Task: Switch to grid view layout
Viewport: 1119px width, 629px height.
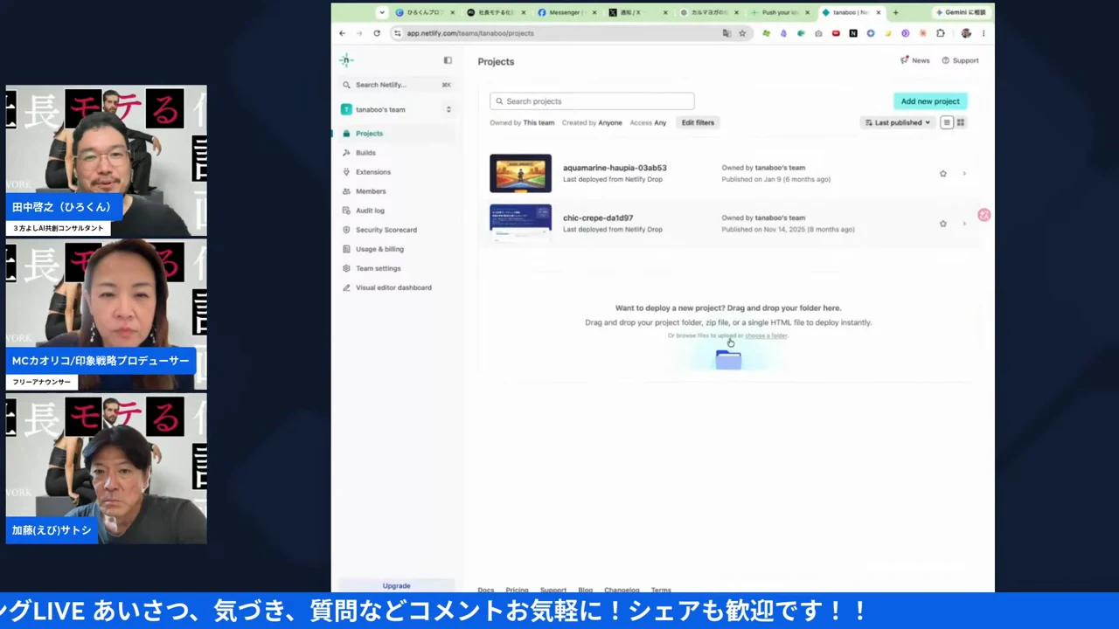Action: point(960,122)
